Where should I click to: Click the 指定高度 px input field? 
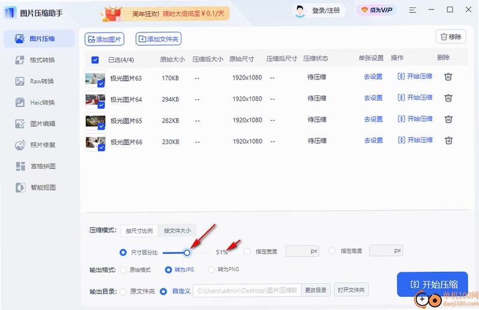[386, 251]
